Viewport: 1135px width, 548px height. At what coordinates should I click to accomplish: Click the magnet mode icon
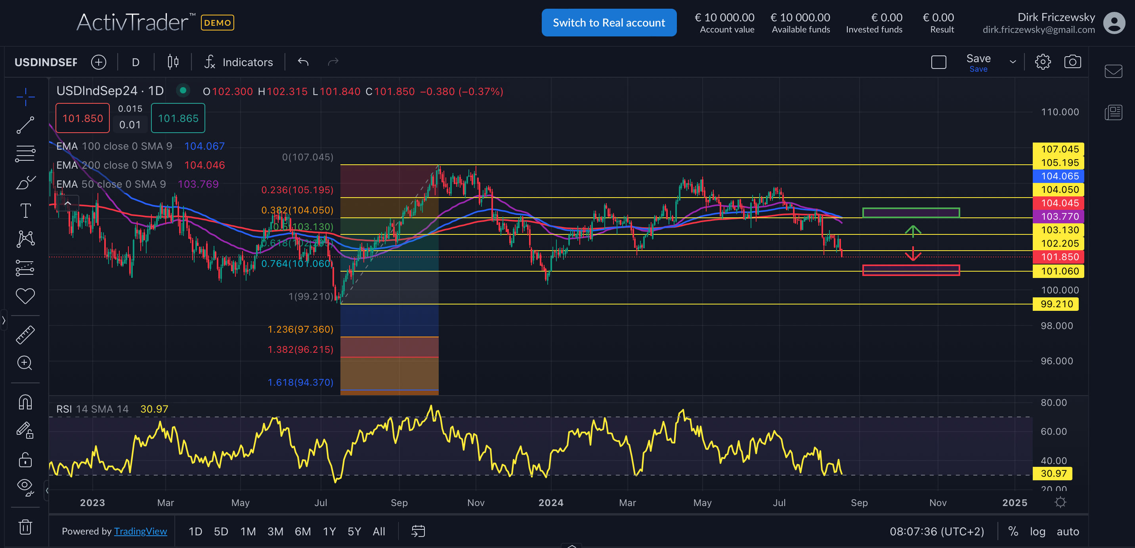click(25, 402)
